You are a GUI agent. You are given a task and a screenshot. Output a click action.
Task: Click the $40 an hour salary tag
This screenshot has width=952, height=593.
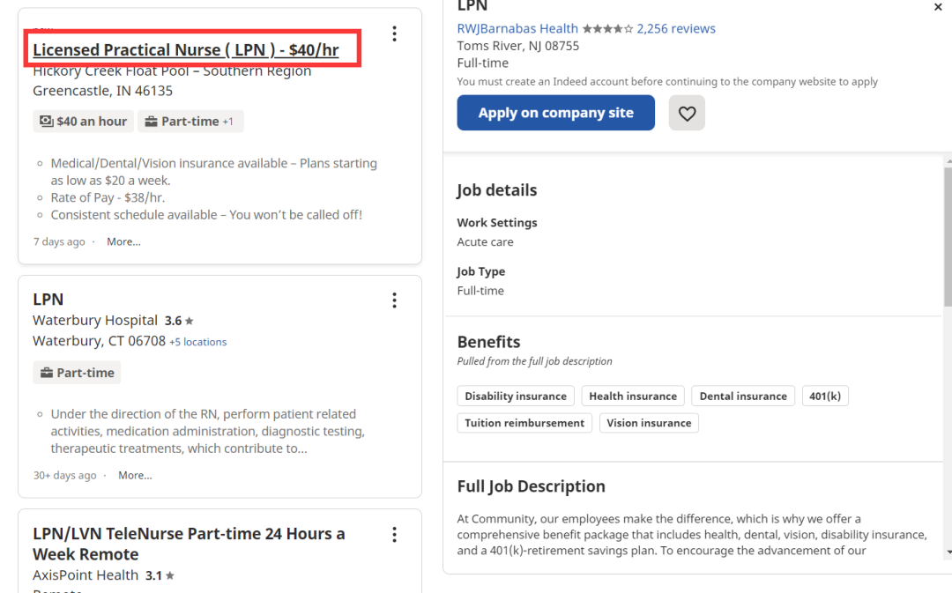coord(83,122)
